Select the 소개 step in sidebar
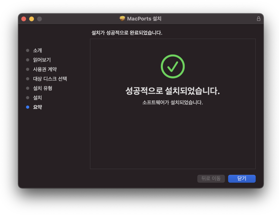Viewport: 279px width, 215px height. [x=37, y=51]
